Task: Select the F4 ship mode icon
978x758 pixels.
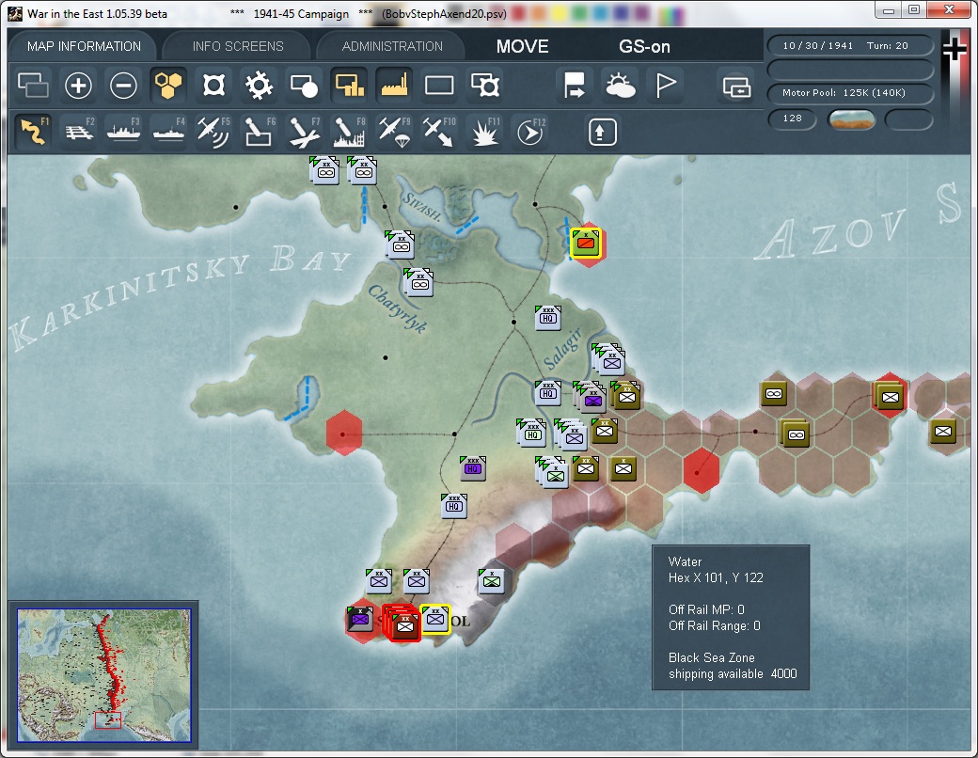Action: point(168,132)
